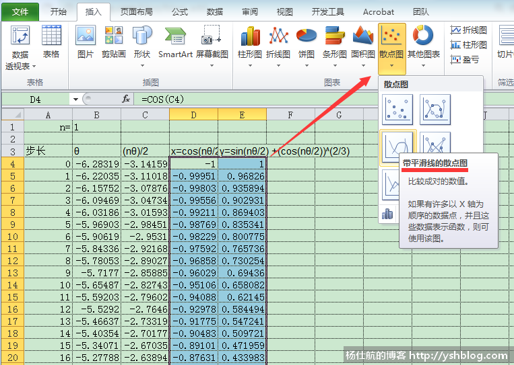
Task: Switch to the Acrobat tab
Action: point(379,12)
